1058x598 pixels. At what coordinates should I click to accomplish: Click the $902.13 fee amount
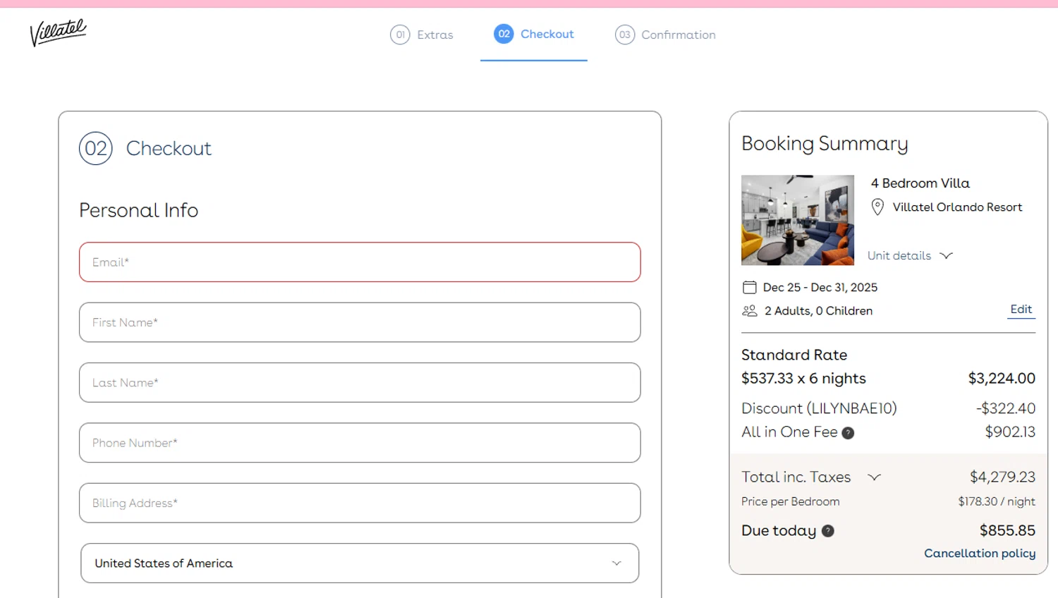coord(1010,432)
